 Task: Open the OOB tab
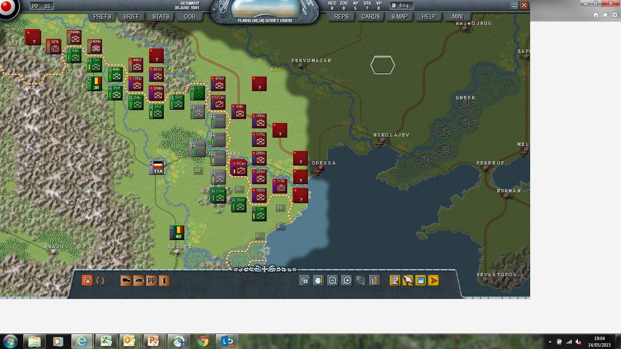click(x=189, y=17)
